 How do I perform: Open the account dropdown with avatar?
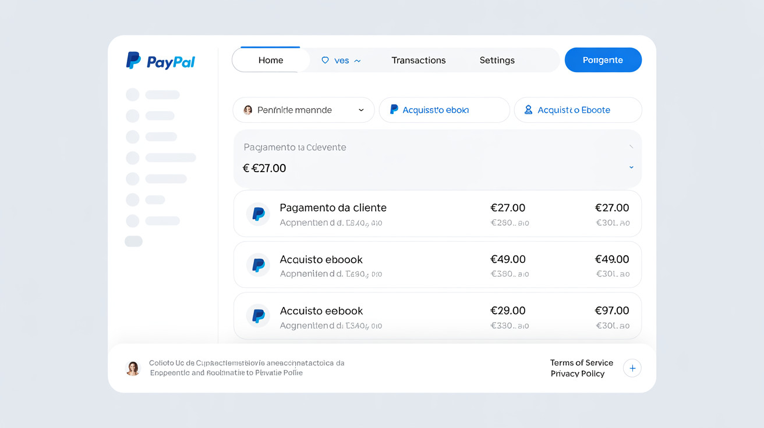303,110
